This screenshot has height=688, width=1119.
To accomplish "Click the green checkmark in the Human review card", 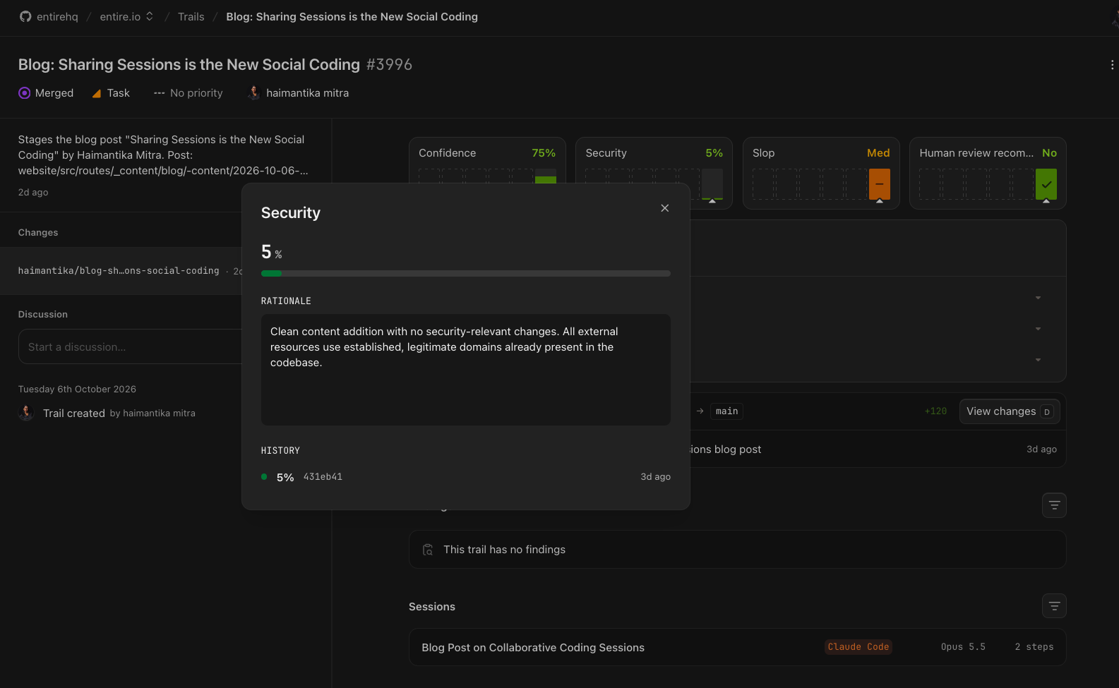I will [1046, 184].
